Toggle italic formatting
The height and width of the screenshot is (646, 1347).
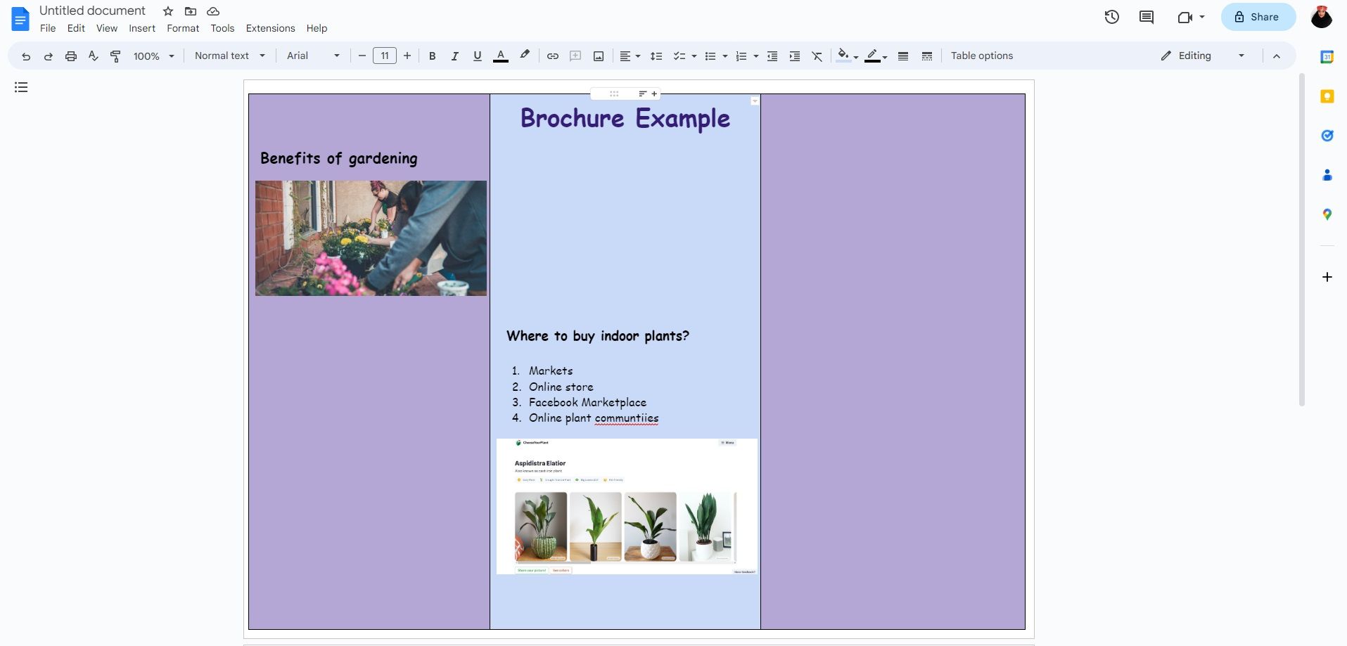pyautogui.click(x=455, y=56)
